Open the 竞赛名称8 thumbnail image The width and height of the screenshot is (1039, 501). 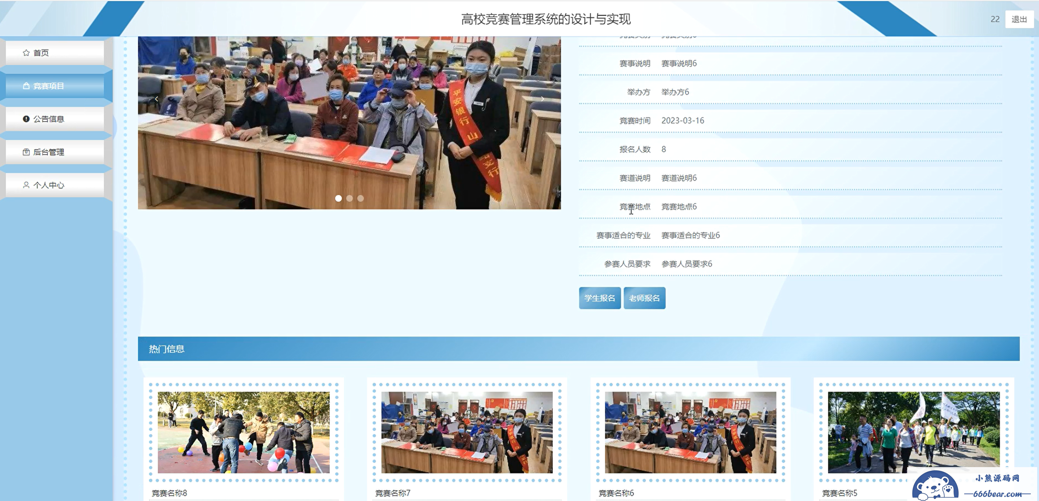[243, 432]
